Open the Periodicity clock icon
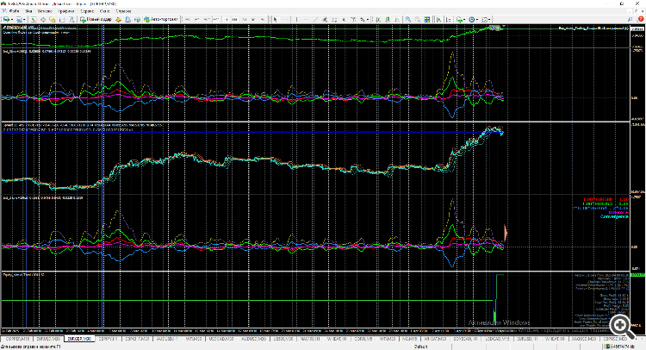The width and height of the screenshot is (646, 350). point(472,19)
